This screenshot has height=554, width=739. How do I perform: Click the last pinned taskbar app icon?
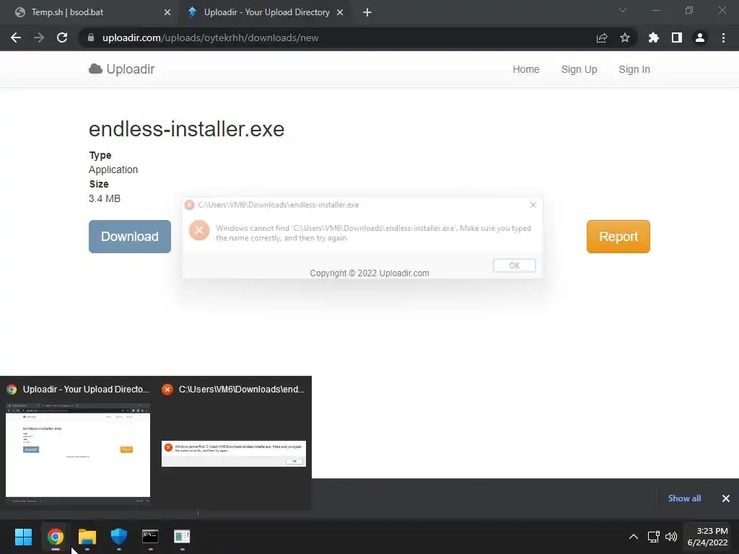[182, 537]
